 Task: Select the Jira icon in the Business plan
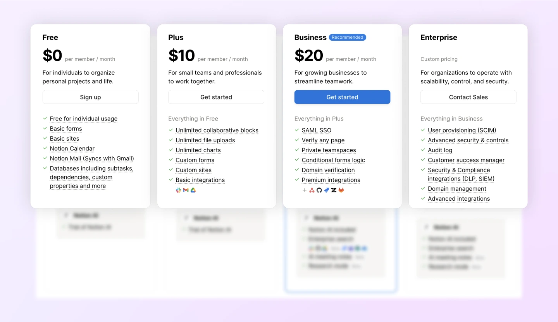326,190
